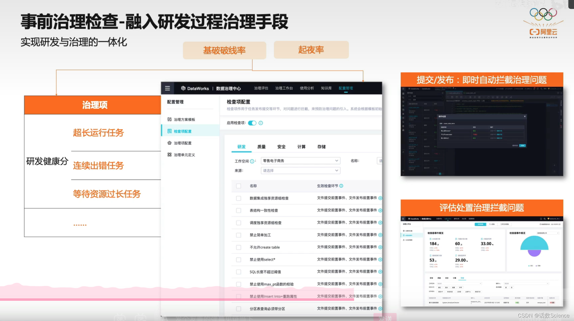
Task: Check the 数据集成独享资源组检查 row checkbox
Action: coord(238,198)
